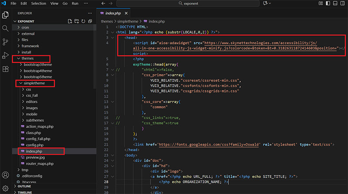Open Run and Debug view
348x194 pixels.
pyautogui.click(x=5, y=55)
